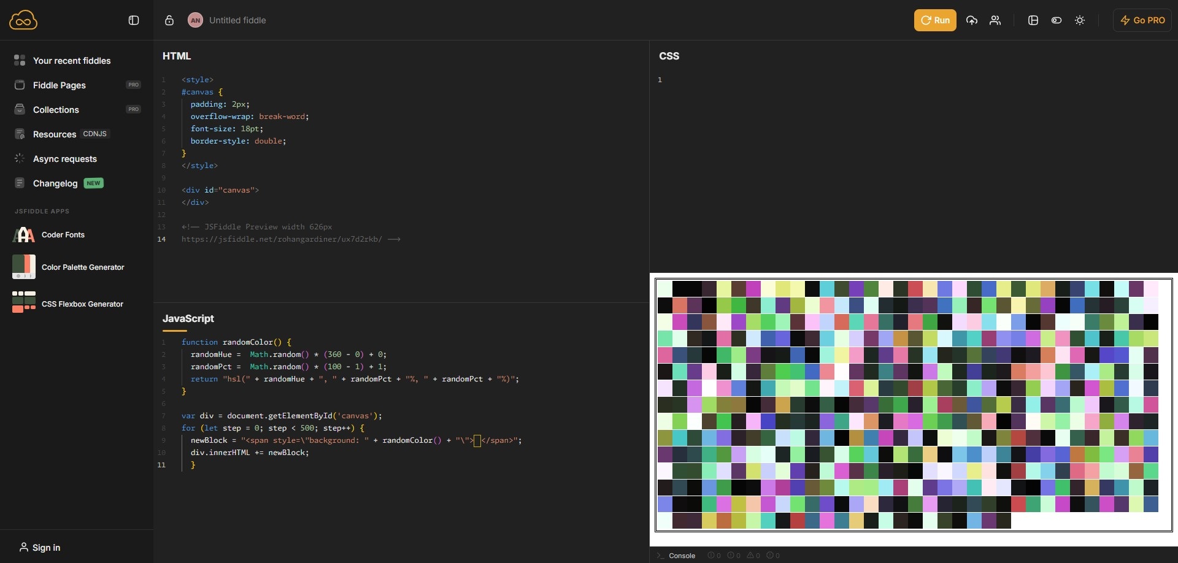Click the CSS panel title
This screenshot has height=563, width=1178.
point(669,56)
